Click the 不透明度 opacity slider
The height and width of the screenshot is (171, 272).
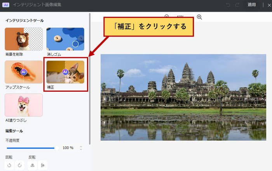[x=33, y=148]
